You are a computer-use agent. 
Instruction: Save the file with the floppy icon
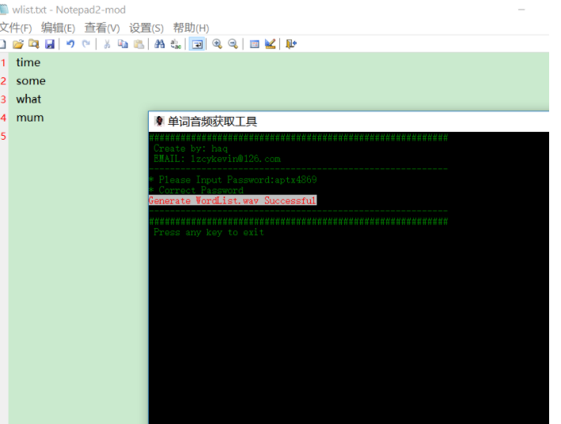[49, 44]
